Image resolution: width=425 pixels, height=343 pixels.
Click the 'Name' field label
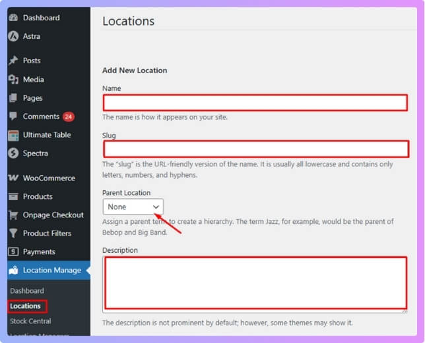point(112,88)
